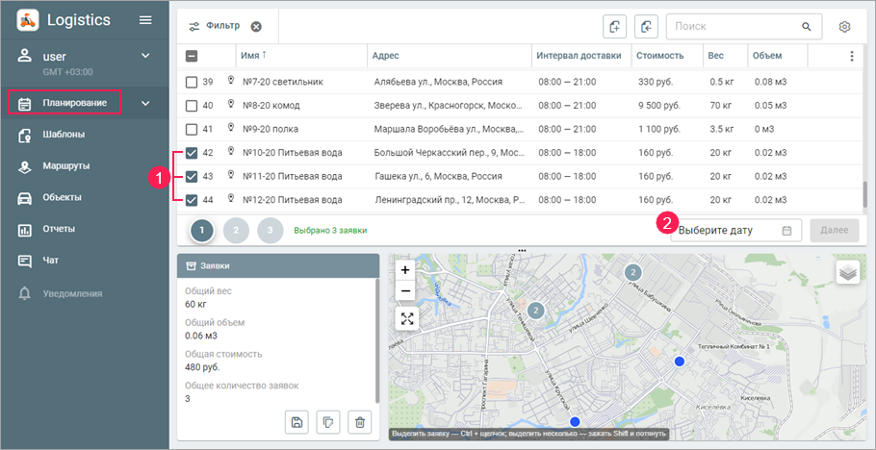Toggle the select-all checkbox in table header

tap(192, 57)
